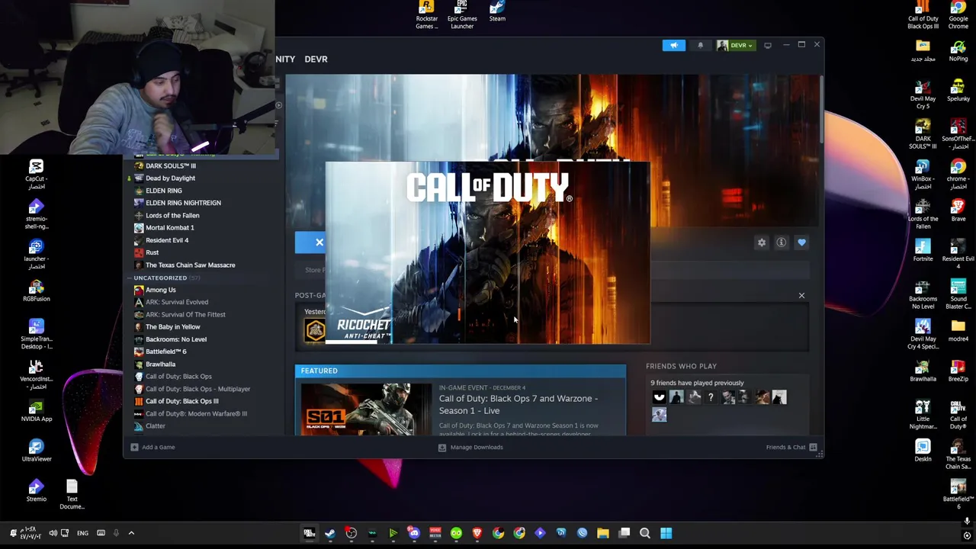Image resolution: width=976 pixels, height=549 pixels.
Task: Show hidden system tray icons chevron
Action: pos(131,533)
